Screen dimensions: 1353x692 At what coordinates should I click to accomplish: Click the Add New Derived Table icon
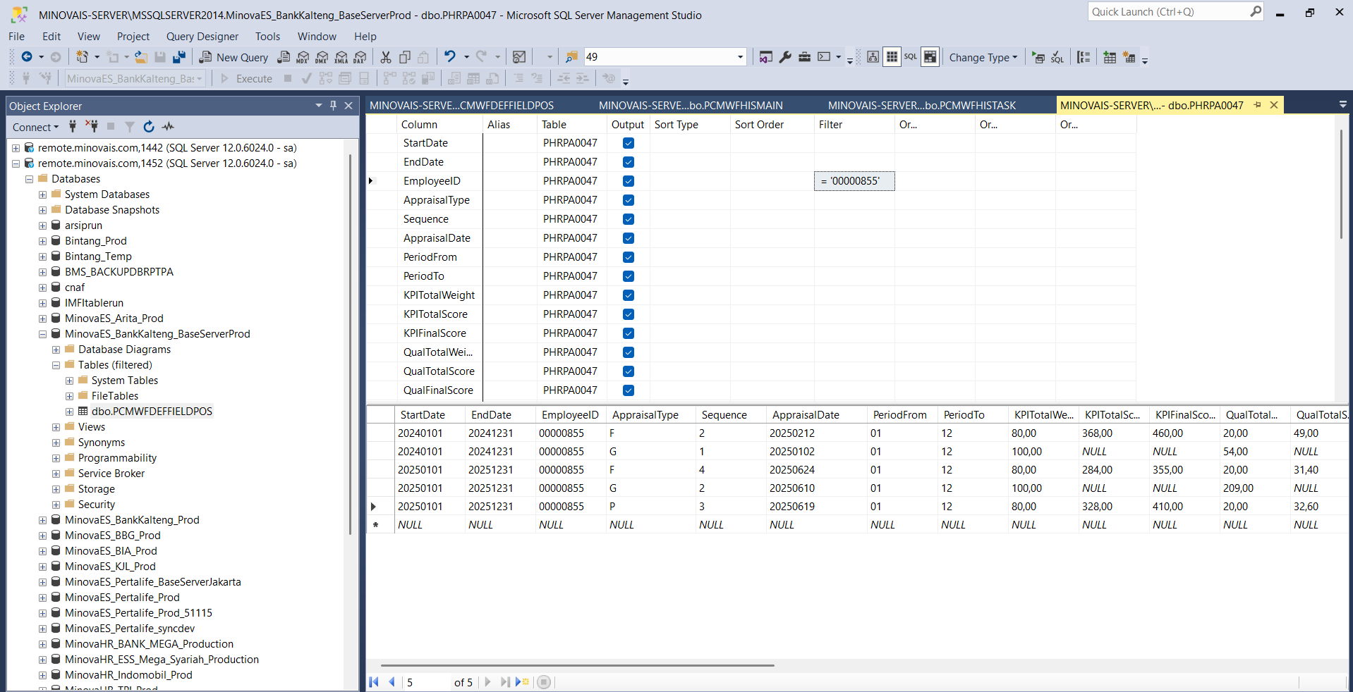point(1129,57)
